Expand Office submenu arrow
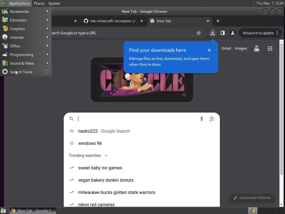 click(47, 46)
